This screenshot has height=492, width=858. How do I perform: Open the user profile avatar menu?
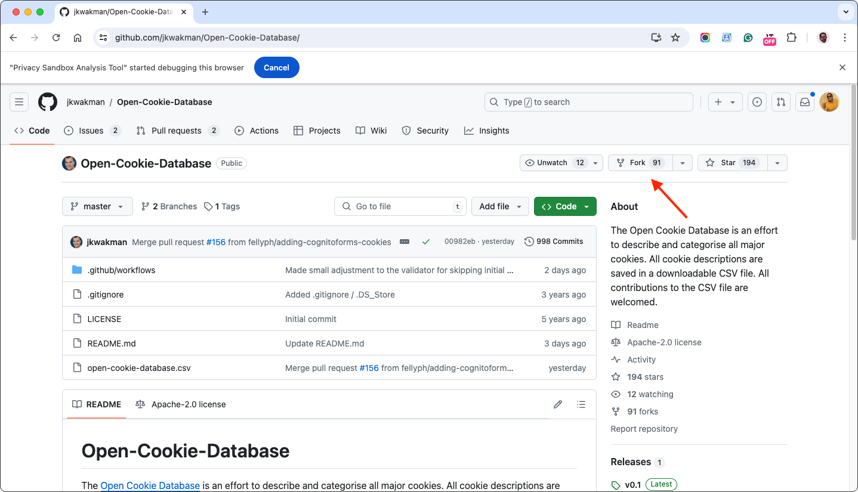[x=829, y=102]
